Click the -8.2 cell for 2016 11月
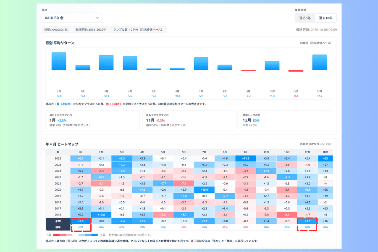Image resolution: width=378 pixels, height=252 pixels. (x=287, y=215)
